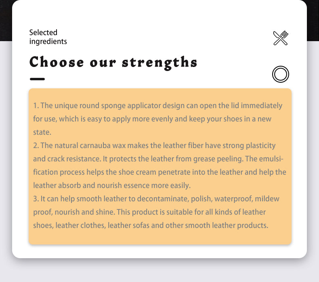The height and width of the screenshot is (282, 319).
Task: Click the 'Selected ingredients' label
Action: [x=48, y=37]
